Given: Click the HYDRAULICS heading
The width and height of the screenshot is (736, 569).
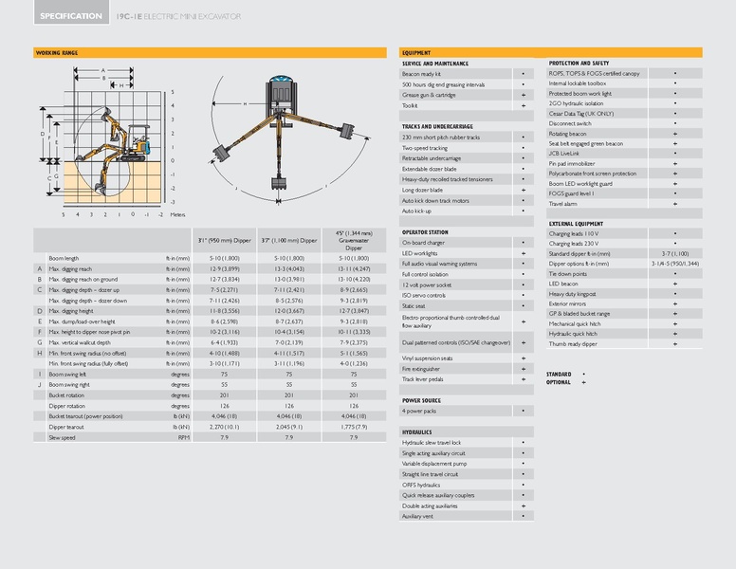Looking at the screenshot, I should [x=416, y=432].
